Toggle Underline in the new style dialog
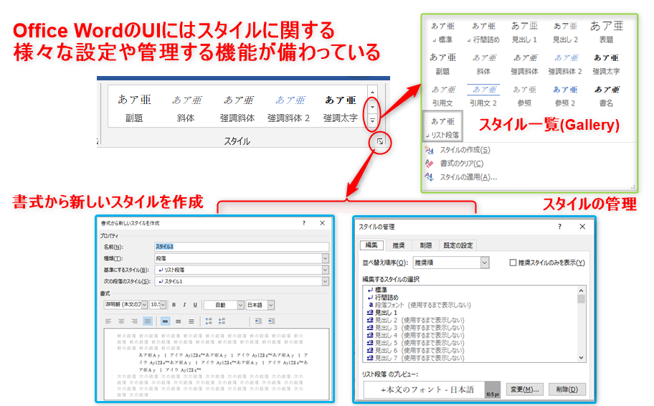This screenshot has height=406, width=654. click(195, 305)
